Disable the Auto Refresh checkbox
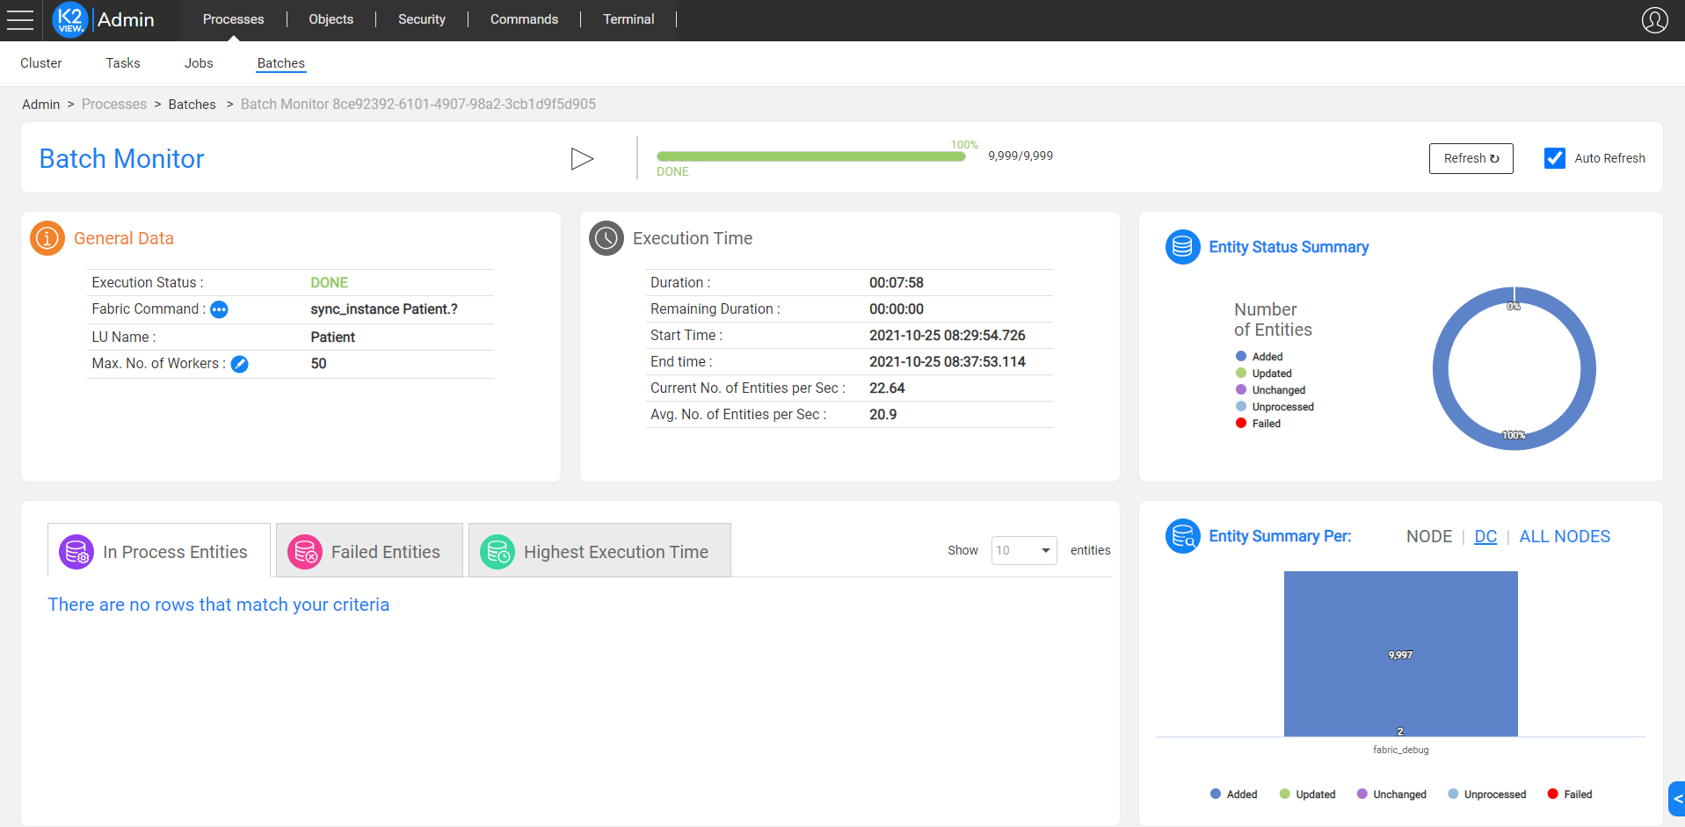The width and height of the screenshot is (1685, 827). tap(1554, 158)
